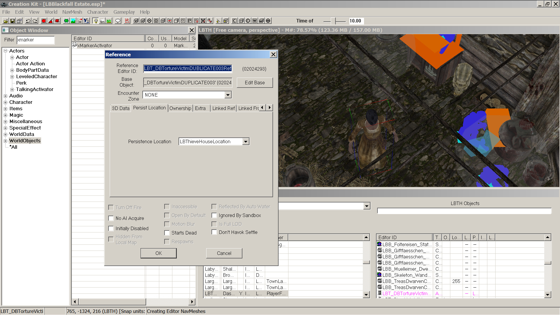Click the Open file toolbar icon
560x315 pixels.
(6, 21)
